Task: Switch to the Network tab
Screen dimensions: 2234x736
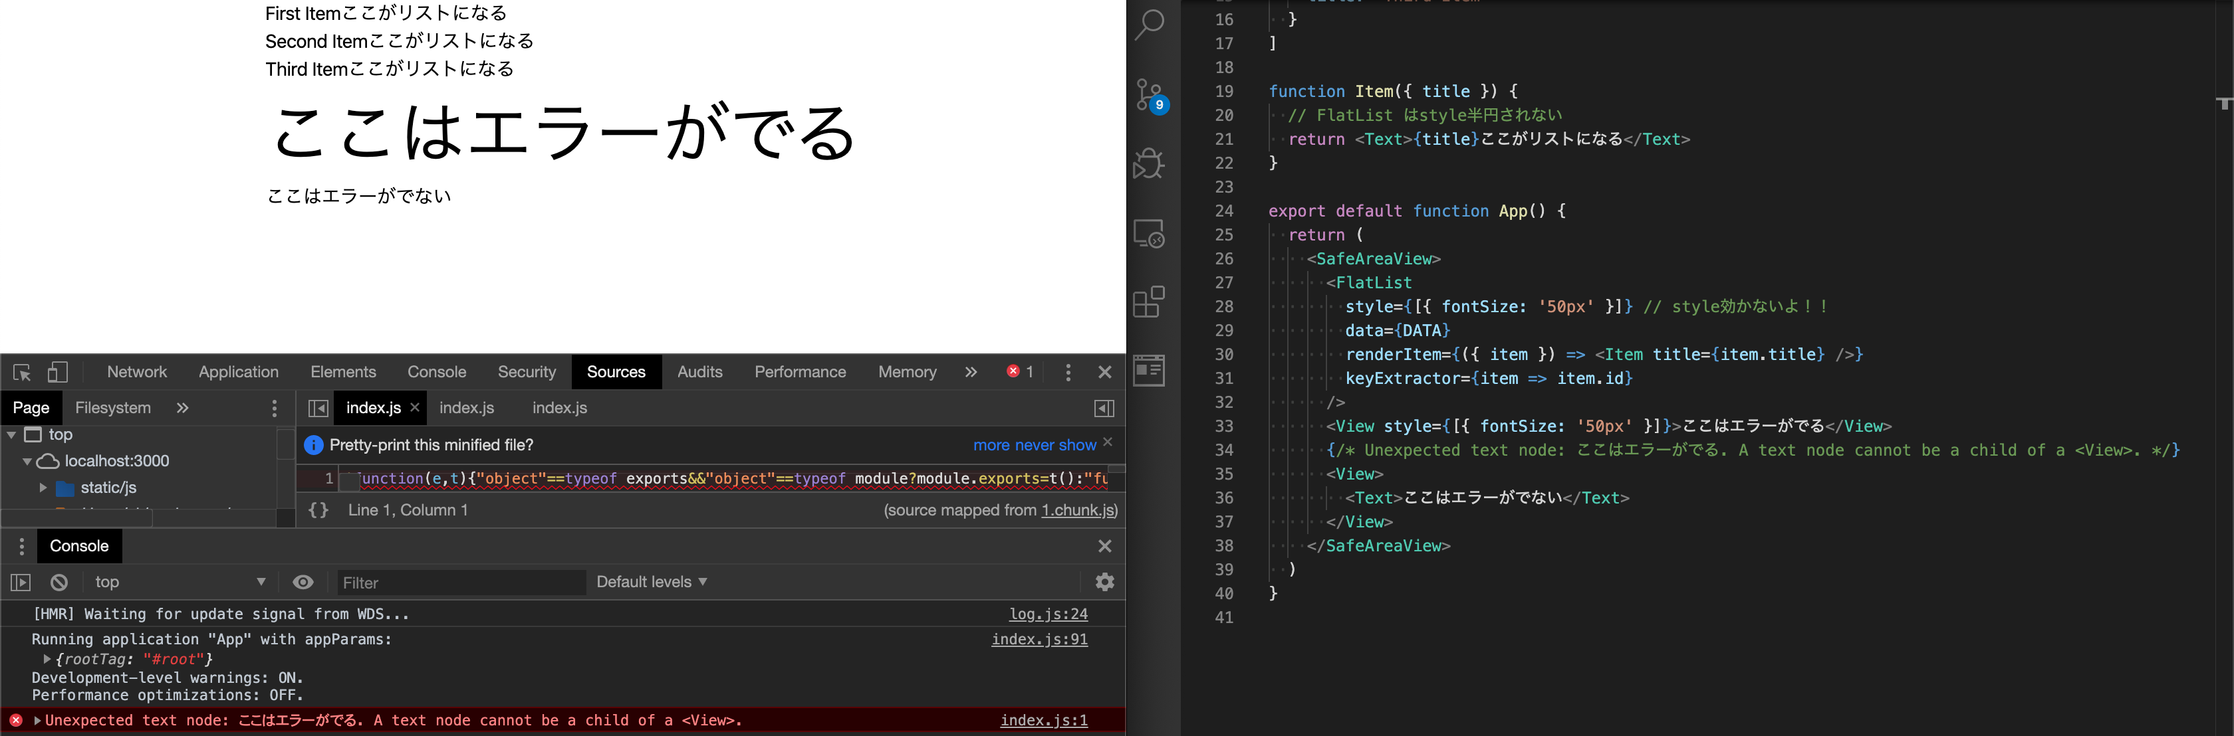Action: 137,372
